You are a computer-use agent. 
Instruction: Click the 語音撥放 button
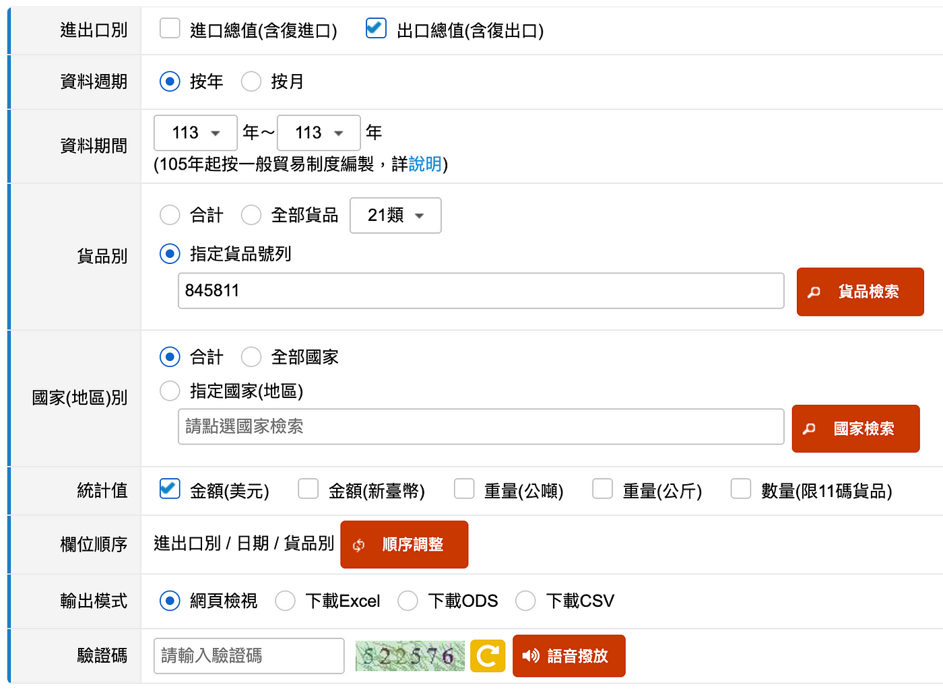[569, 655]
